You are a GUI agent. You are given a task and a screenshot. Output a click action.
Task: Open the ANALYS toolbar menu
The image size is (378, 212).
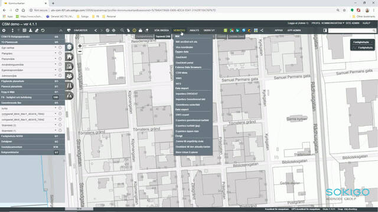click(194, 31)
